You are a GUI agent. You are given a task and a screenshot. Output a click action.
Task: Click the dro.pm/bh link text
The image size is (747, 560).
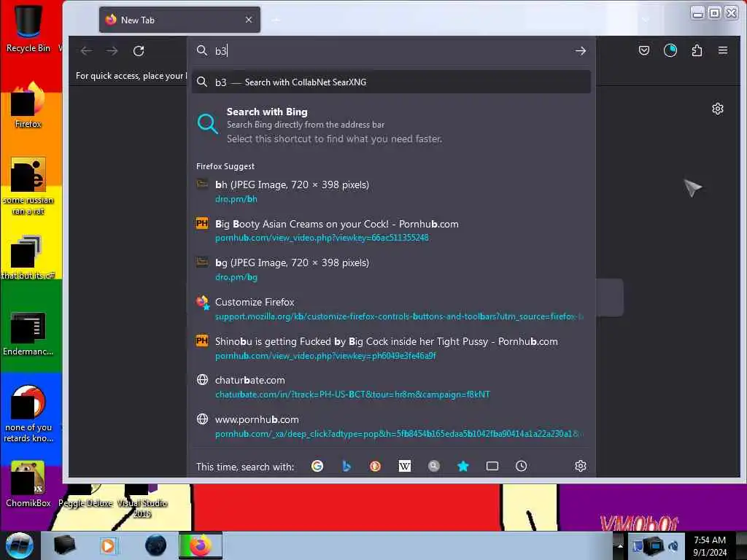tap(236, 199)
